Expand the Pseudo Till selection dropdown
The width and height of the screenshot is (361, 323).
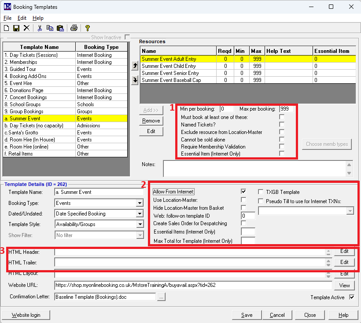[x=350, y=211]
